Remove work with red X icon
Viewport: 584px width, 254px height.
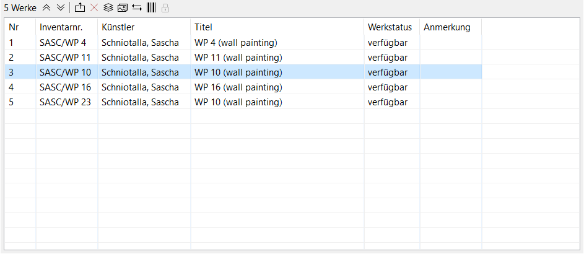[95, 8]
